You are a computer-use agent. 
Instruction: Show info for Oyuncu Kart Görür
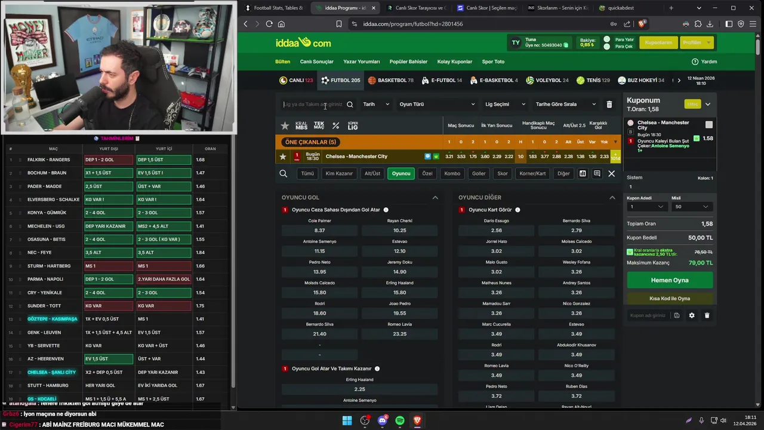click(x=517, y=210)
